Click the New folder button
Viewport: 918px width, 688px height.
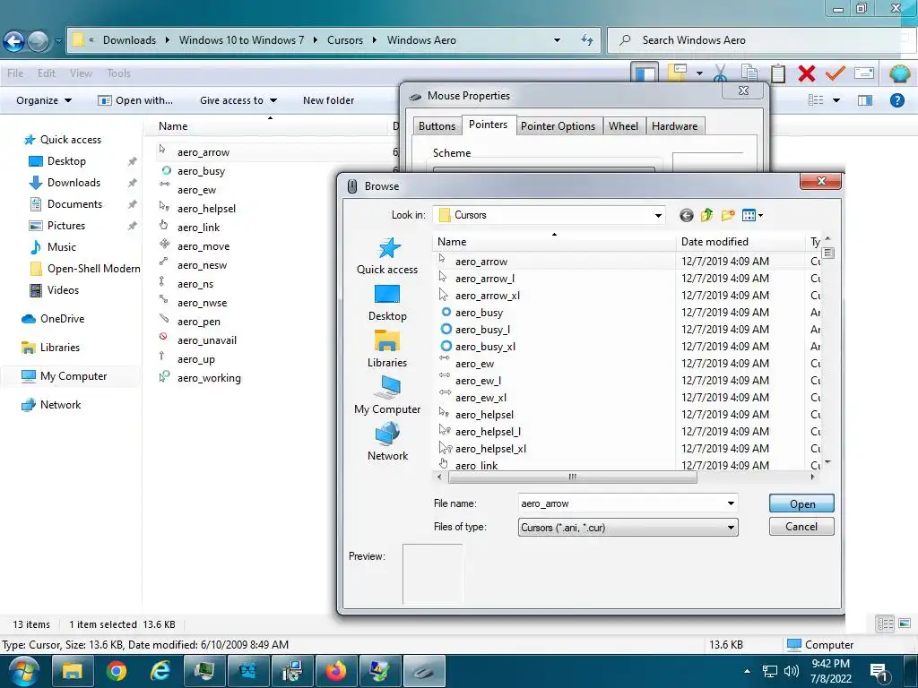tap(328, 100)
